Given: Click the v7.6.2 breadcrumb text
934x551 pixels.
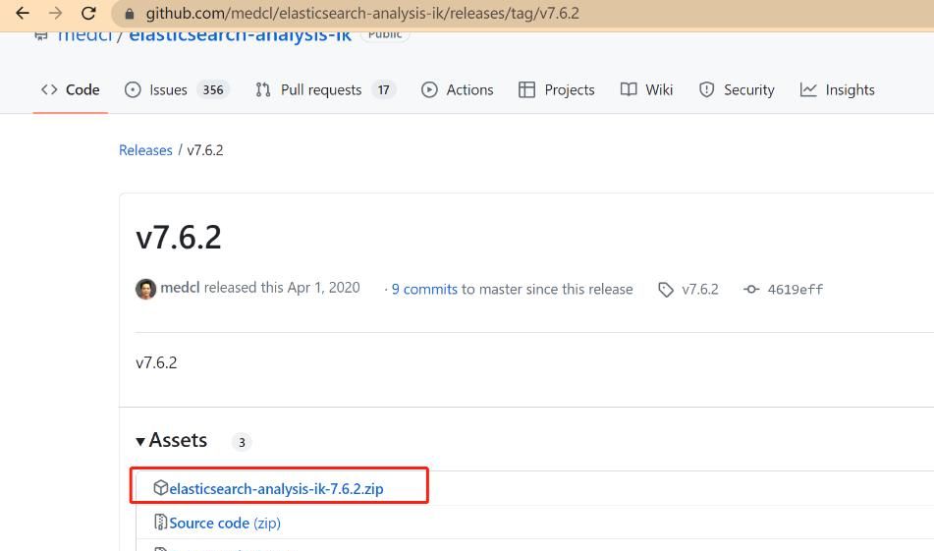Looking at the screenshot, I should pyautogui.click(x=205, y=150).
